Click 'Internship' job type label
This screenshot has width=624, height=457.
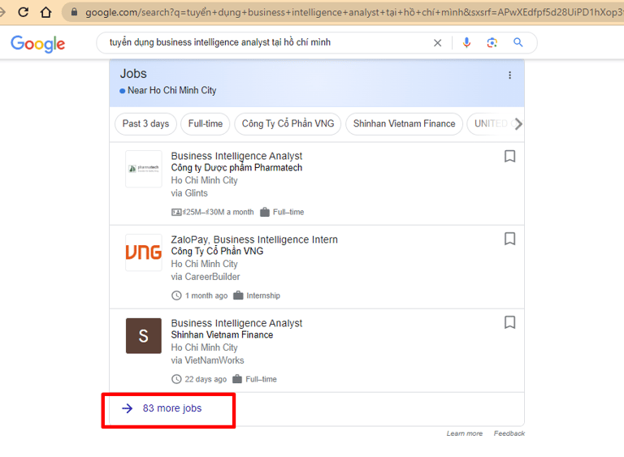263,295
